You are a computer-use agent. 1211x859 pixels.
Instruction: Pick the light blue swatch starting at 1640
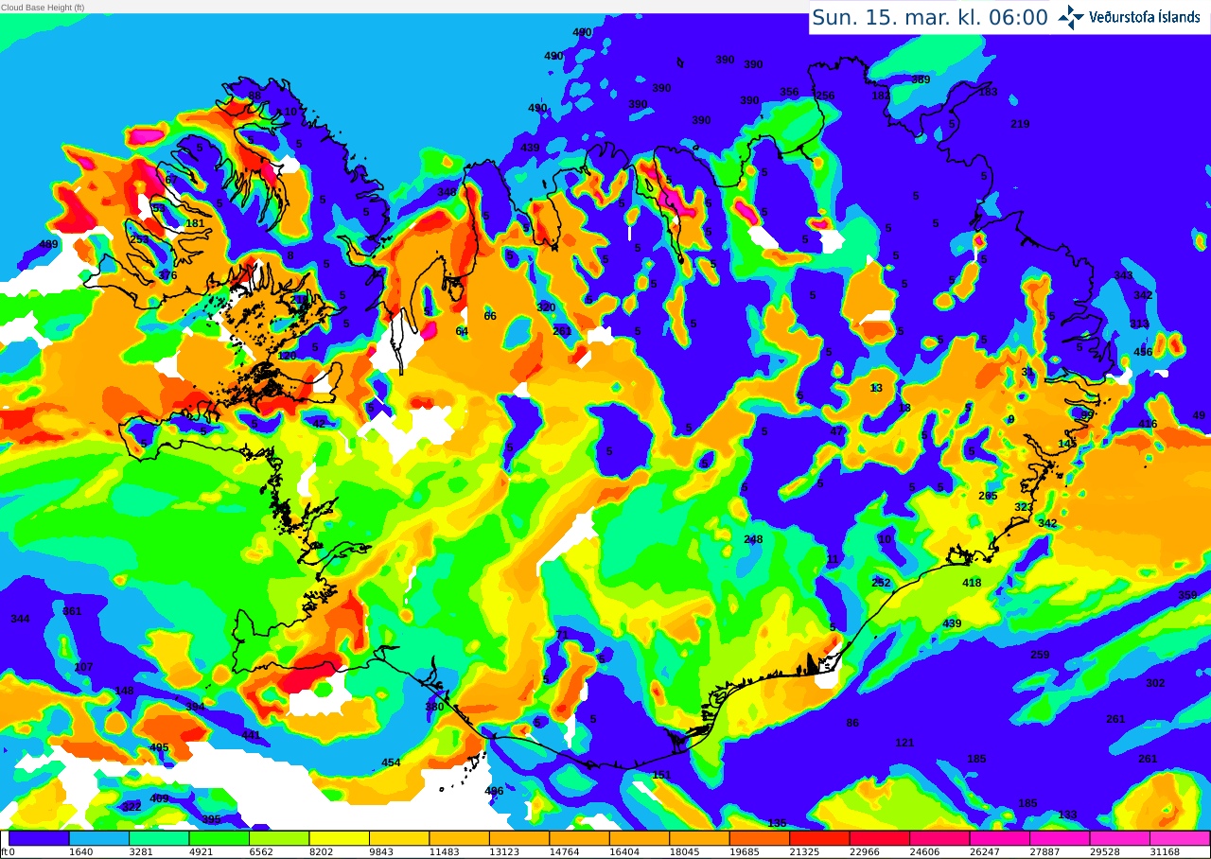tap(99, 838)
